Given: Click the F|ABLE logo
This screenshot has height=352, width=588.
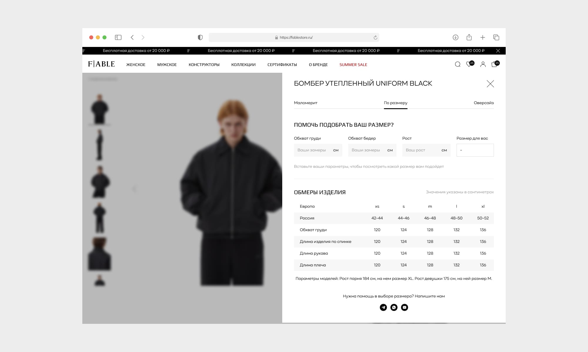Looking at the screenshot, I should click(101, 64).
